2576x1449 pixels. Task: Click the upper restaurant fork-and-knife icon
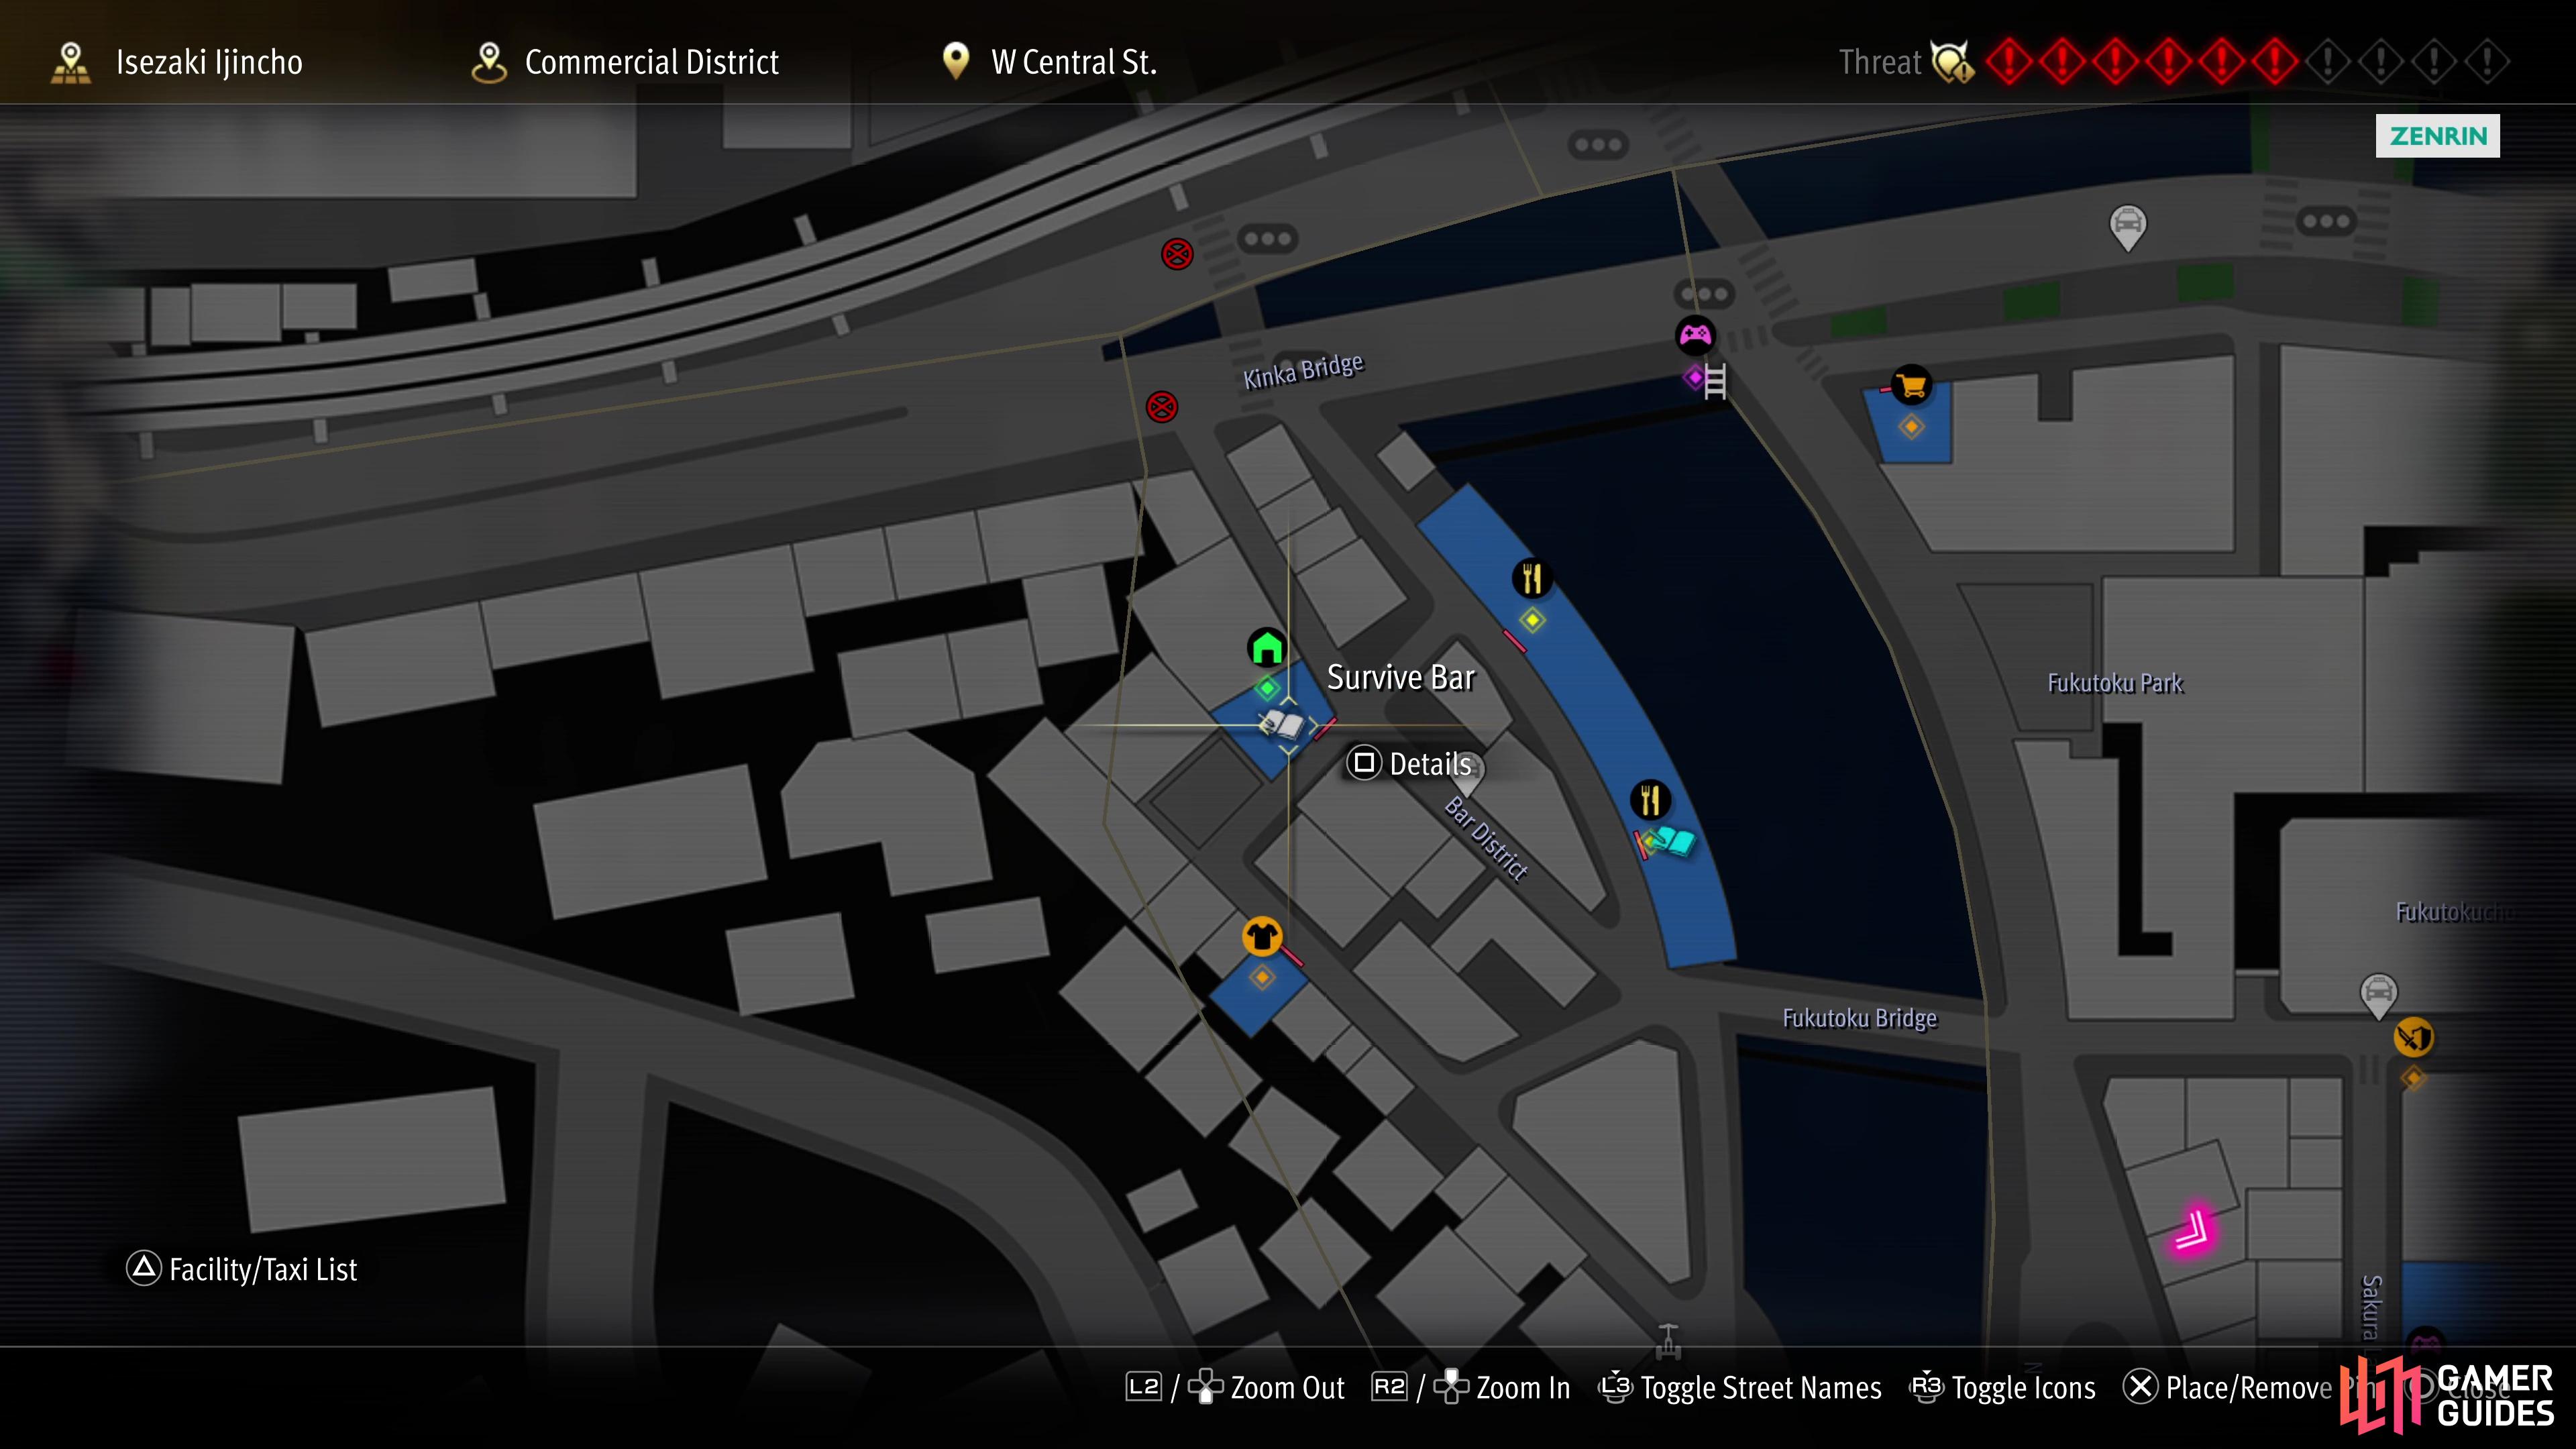(1532, 578)
